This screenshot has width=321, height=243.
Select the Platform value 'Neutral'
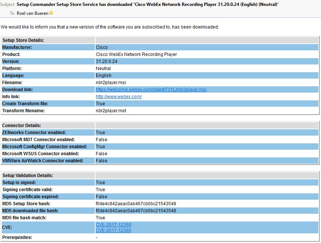pyautogui.click(x=103, y=69)
